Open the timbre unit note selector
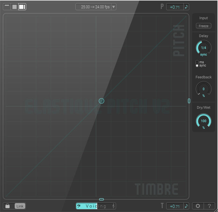 click(x=187, y=206)
